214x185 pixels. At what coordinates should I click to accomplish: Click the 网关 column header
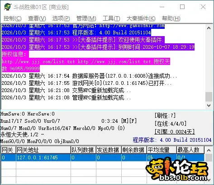9,150
